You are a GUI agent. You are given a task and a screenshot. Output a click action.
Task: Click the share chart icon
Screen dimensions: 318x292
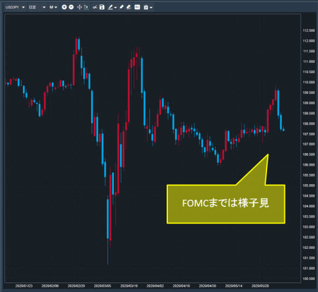95,7
